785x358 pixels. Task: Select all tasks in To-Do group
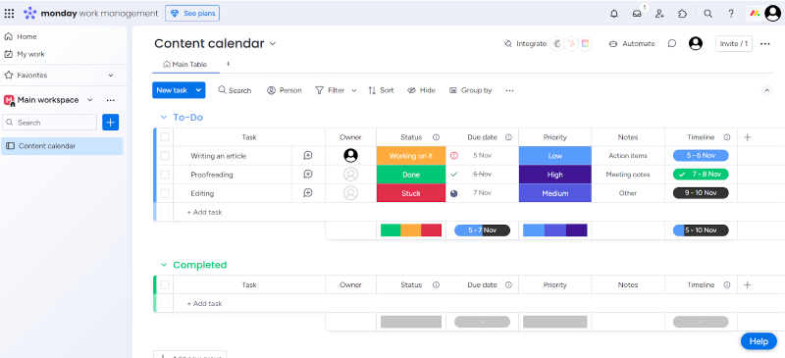[x=165, y=137]
